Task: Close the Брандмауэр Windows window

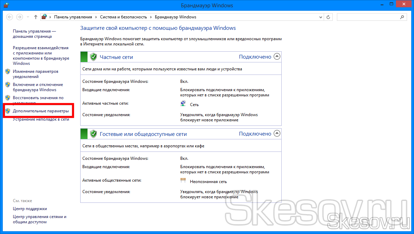Action: tap(404, 4)
